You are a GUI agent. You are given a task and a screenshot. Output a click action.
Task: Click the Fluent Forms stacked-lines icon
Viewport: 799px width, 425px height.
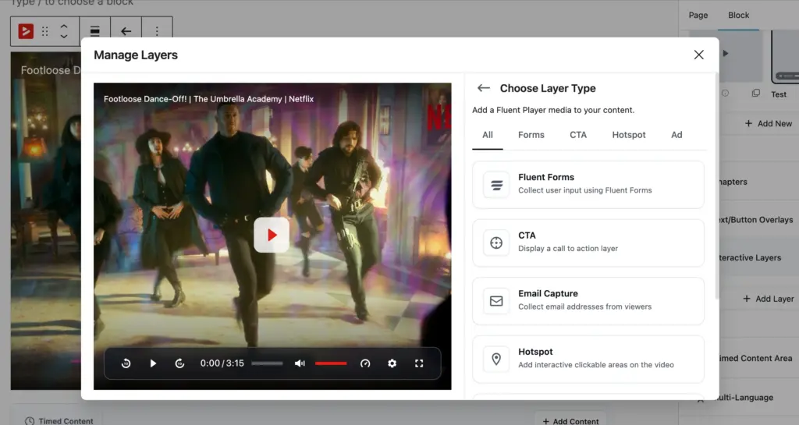coord(496,185)
